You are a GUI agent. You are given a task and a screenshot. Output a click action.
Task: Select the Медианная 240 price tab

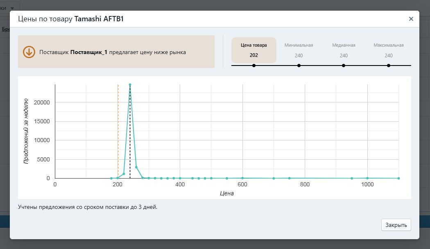tap(344, 50)
